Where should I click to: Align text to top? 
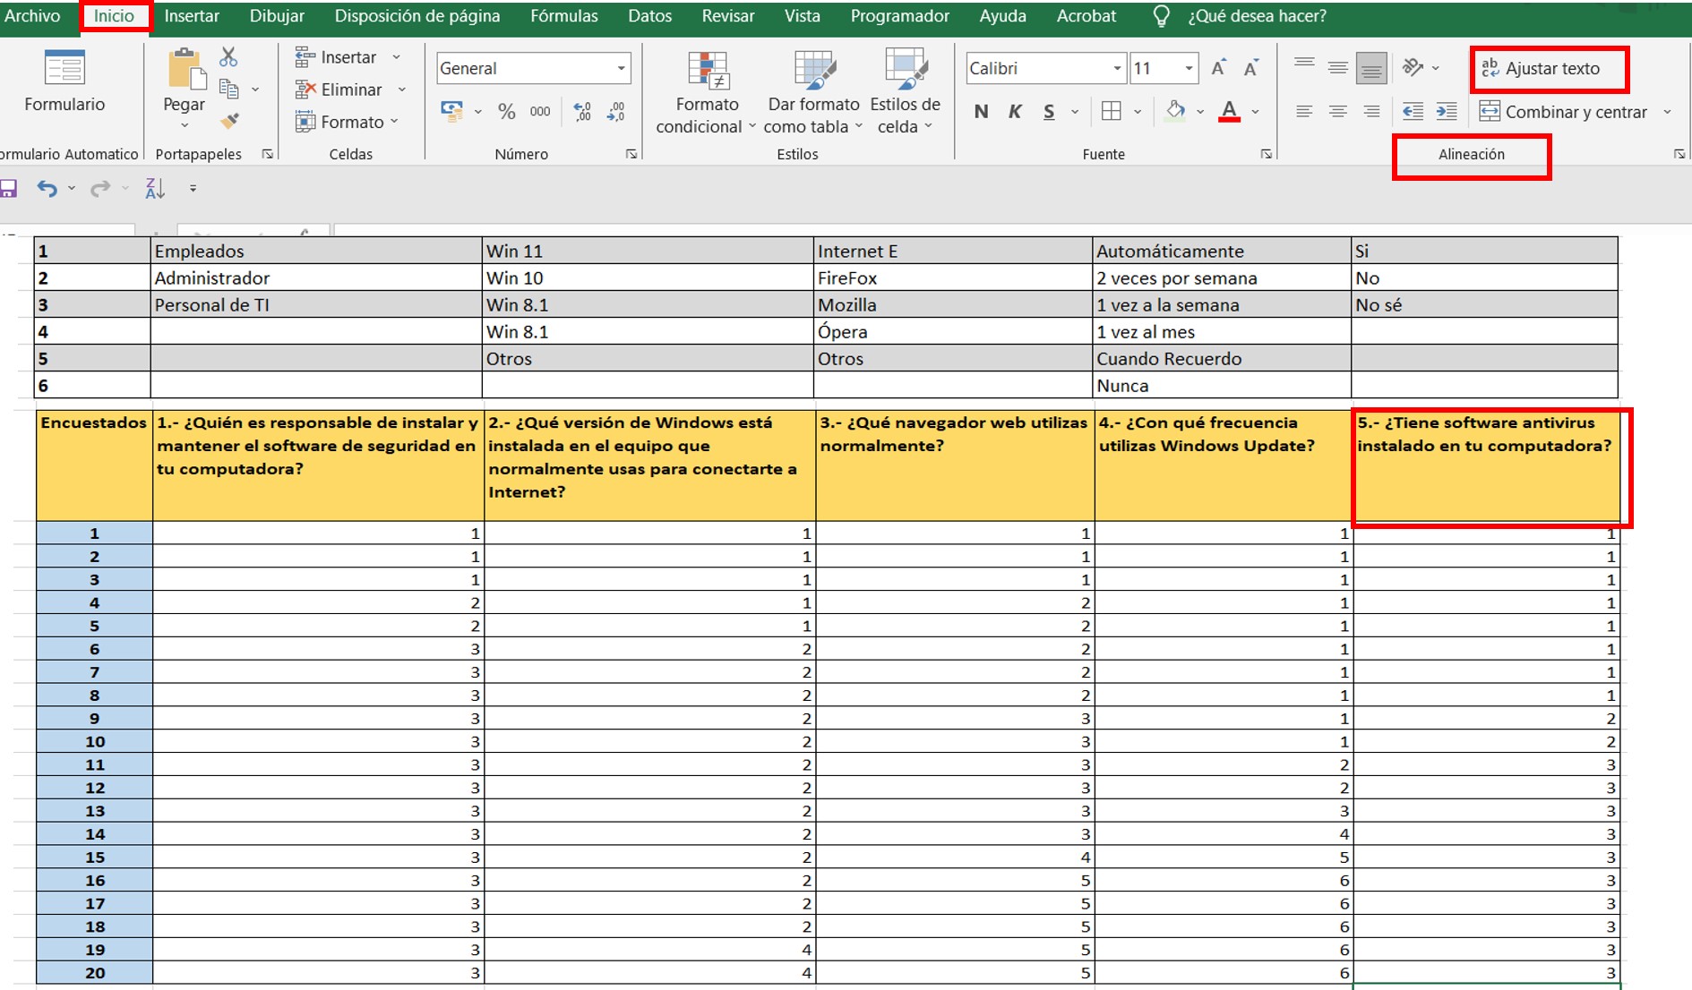point(1304,64)
